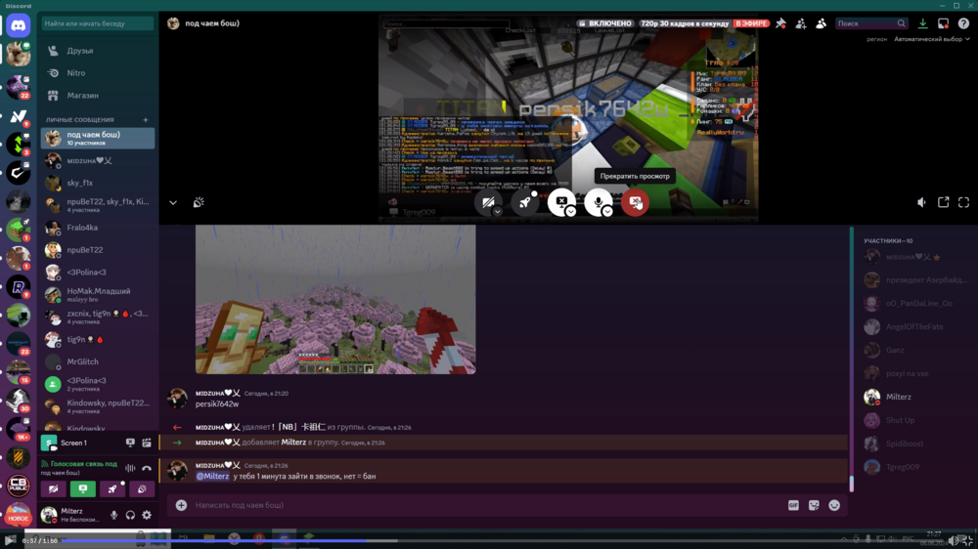Open camera options dropdown arrow
Viewport: 978px width, 549px height.
coord(497,212)
